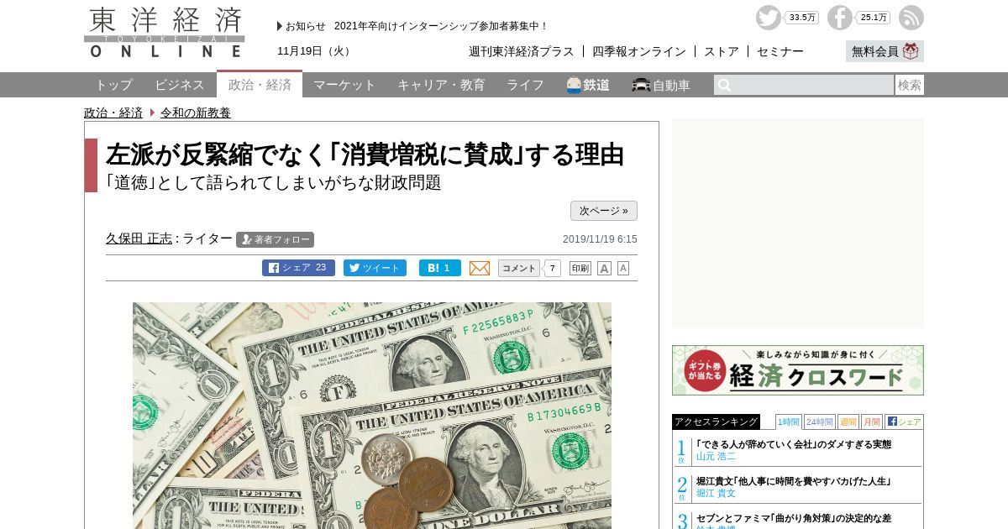Open 週刊東洋経済プラス link

tap(522, 51)
